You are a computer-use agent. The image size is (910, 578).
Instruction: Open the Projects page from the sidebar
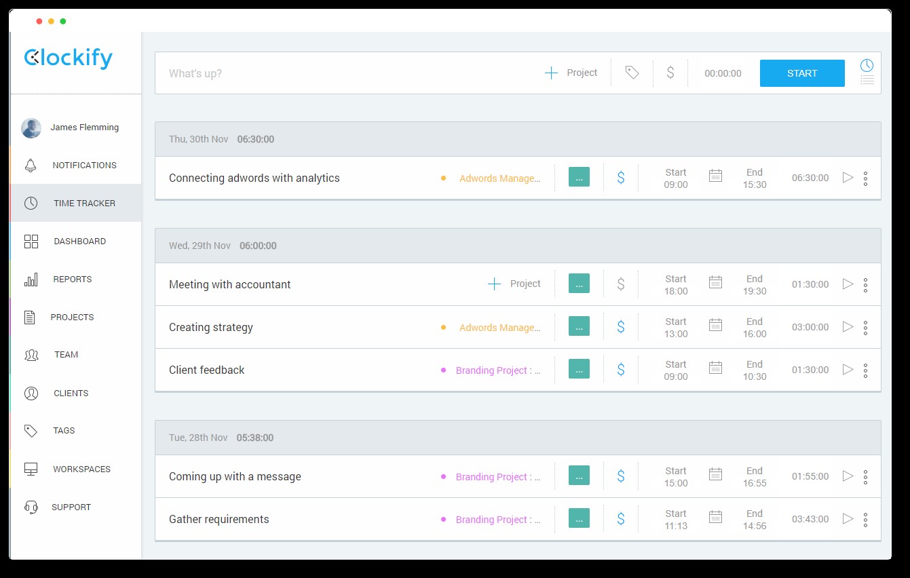point(71,317)
